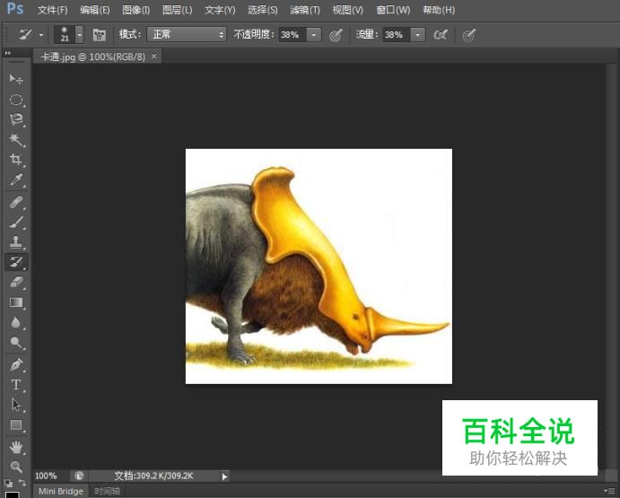Viewport: 620px width, 498px height.
Task: Open the 选择(S) menu
Action: 262,10
